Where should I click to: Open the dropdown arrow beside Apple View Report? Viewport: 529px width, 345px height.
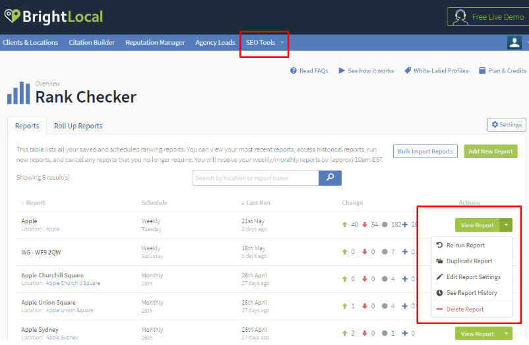pyautogui.click(x=506, y=225)
